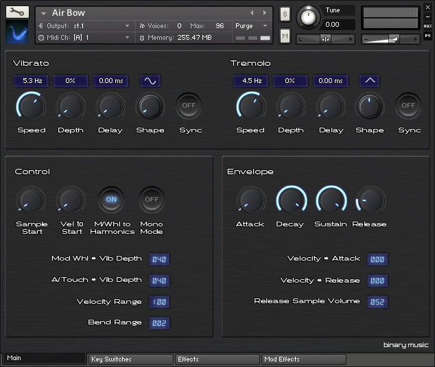Click the Tremolo Shape knob
435x367 pixels.
click(x=370, y=106)
